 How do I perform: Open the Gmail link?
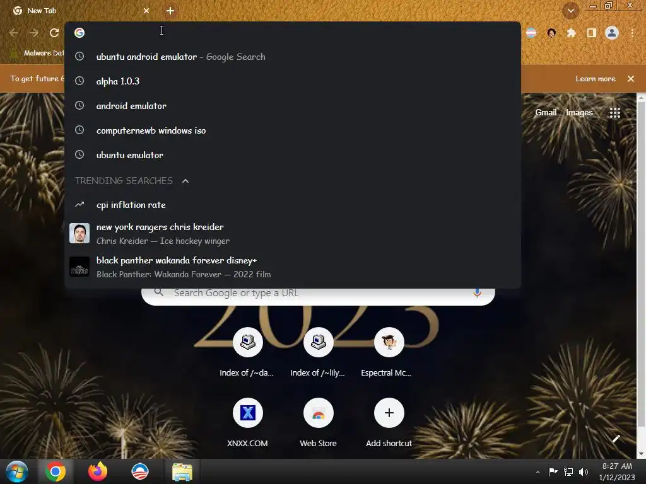pos(546,112)
